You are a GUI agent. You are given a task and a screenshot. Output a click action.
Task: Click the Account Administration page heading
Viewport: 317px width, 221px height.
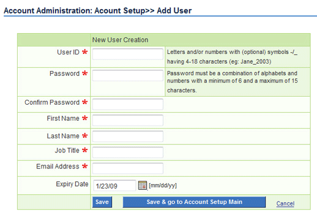click(97, 10)
